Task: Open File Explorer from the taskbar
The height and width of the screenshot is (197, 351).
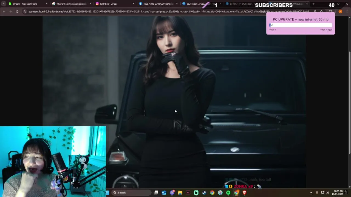Action: coord(180,193)
